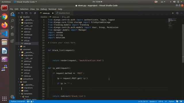Image resolution: width=184 pixels, height=103 pixels.
Task: Open the Selection menu
Action: (24, 9)
